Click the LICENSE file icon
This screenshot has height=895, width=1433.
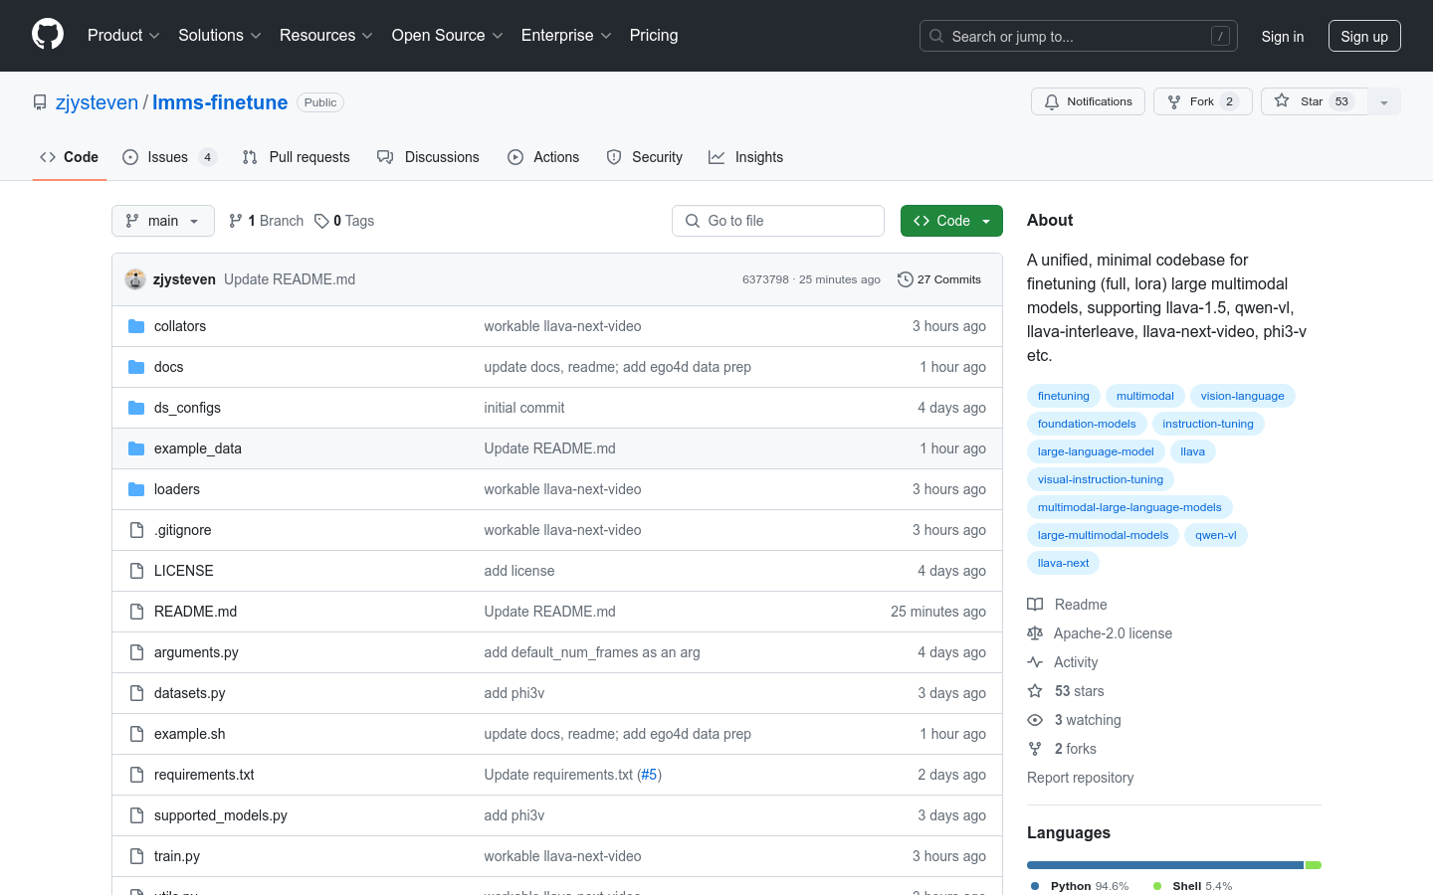click(136, 571)
